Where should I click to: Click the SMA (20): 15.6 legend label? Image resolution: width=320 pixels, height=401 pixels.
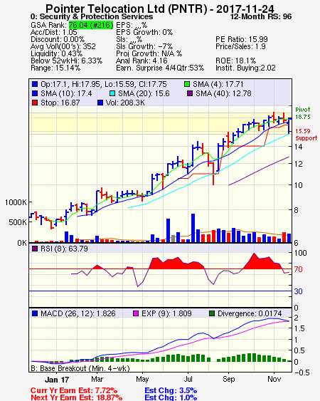click(x=144, y=93)
